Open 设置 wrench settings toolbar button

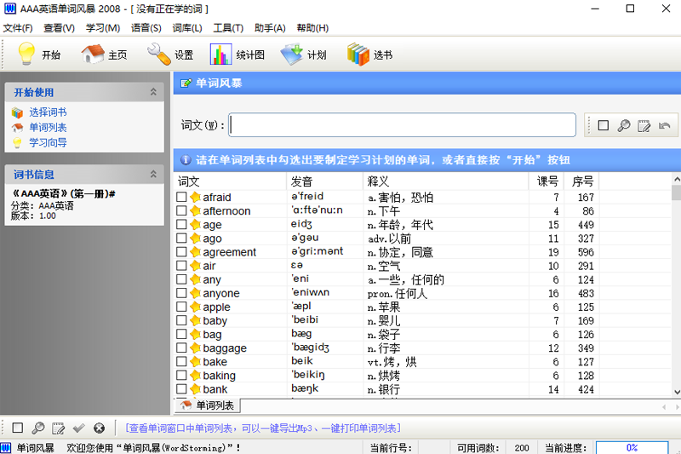point(169,55)
